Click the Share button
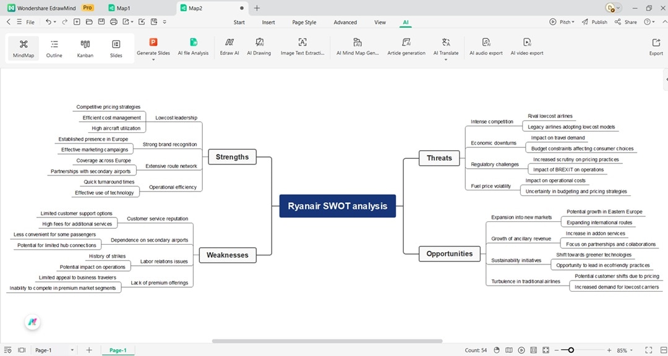Screen dimensions: 668x356 coord(626,22)
